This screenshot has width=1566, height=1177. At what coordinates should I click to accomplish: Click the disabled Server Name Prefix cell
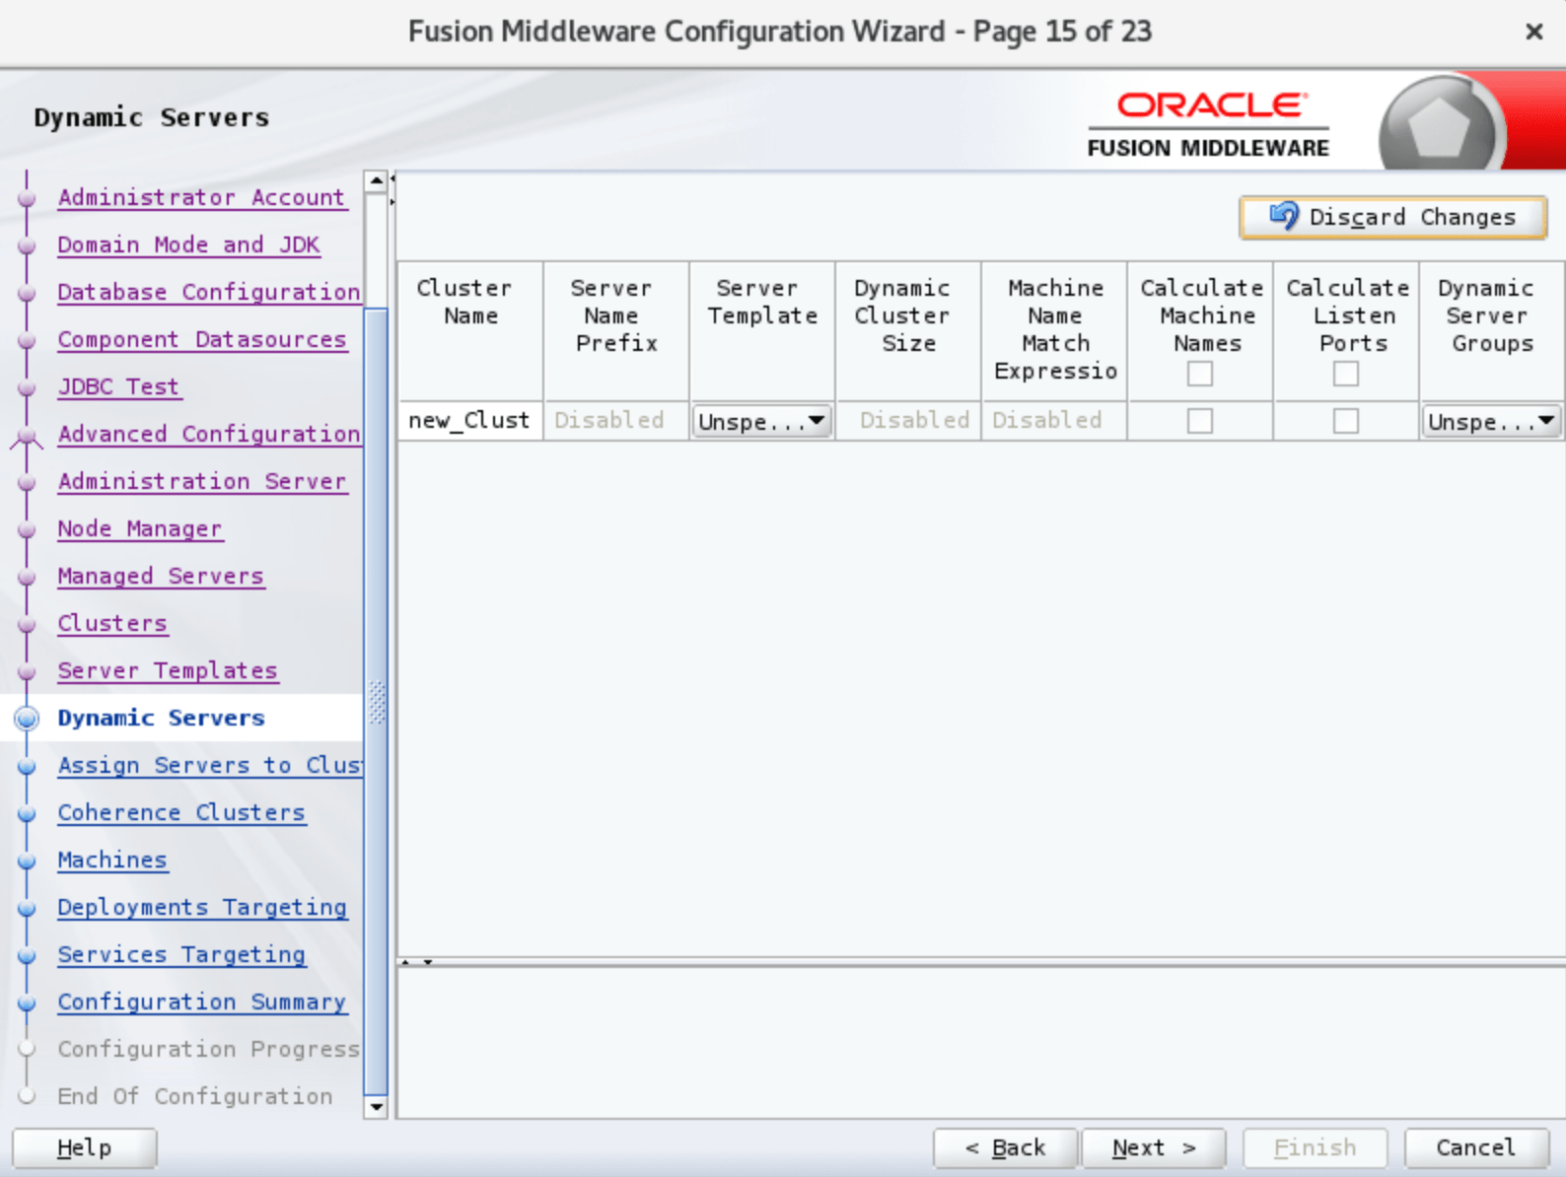click(x=616, y=421)
